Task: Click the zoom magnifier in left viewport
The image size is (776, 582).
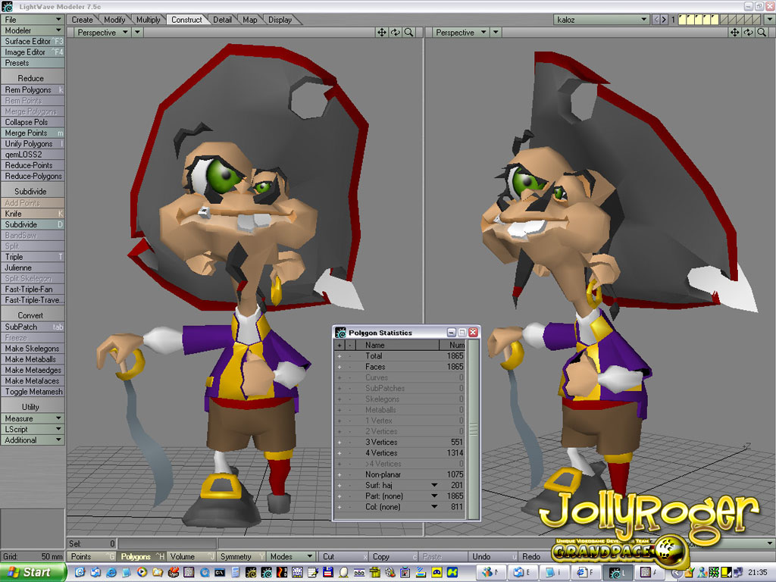Action: point(408,32)
